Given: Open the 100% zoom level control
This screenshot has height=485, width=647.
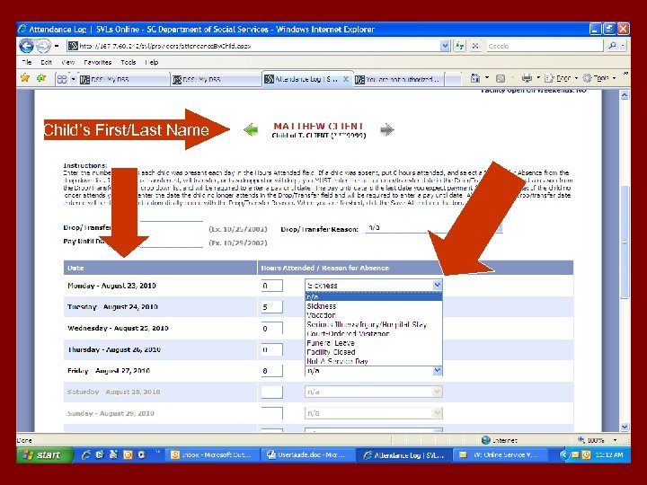Looking at the screenshot, I should click(597, 440).
